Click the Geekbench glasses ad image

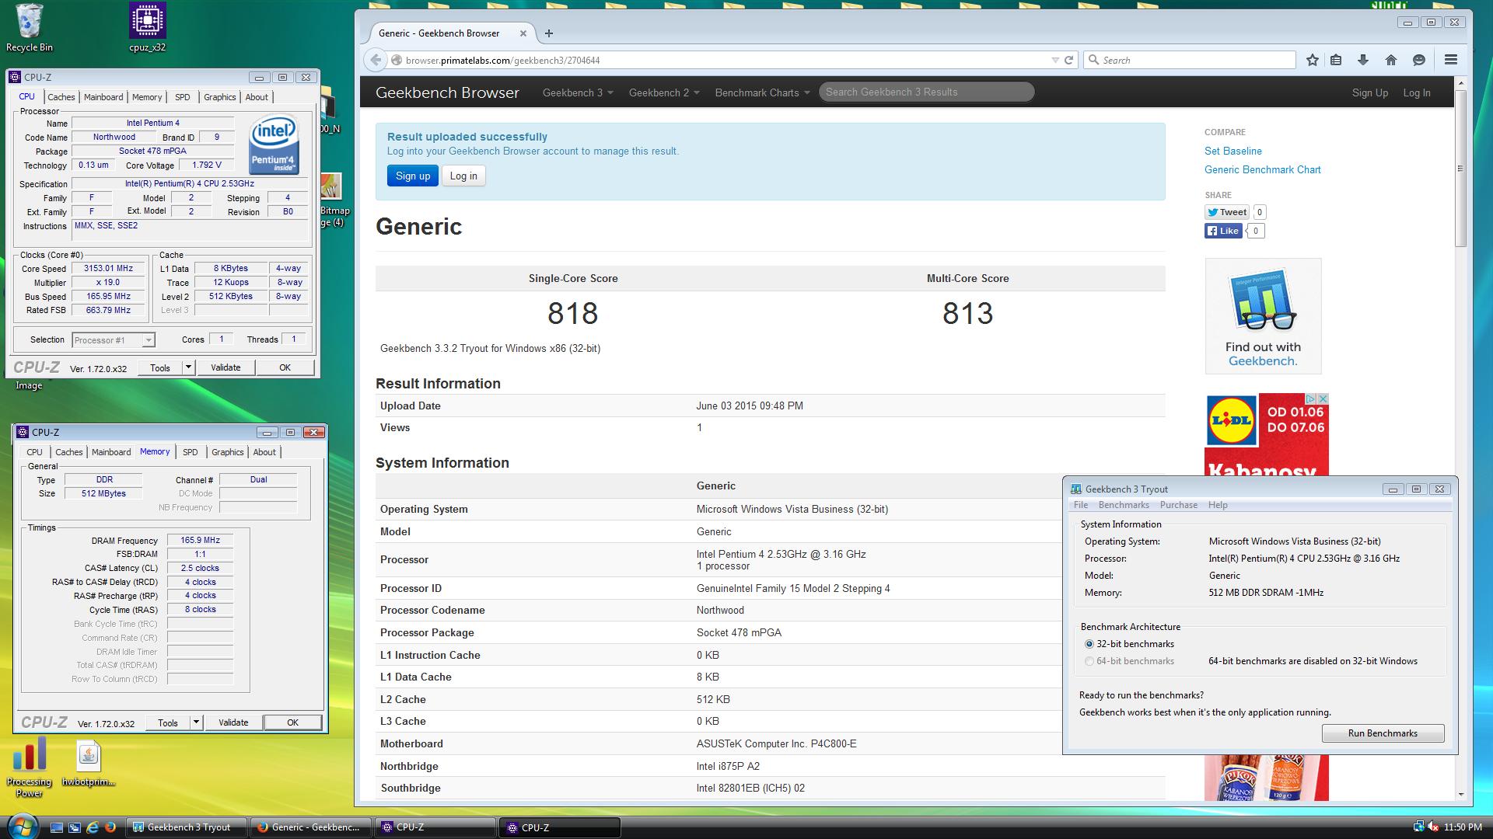click(x=1263, y=316)
